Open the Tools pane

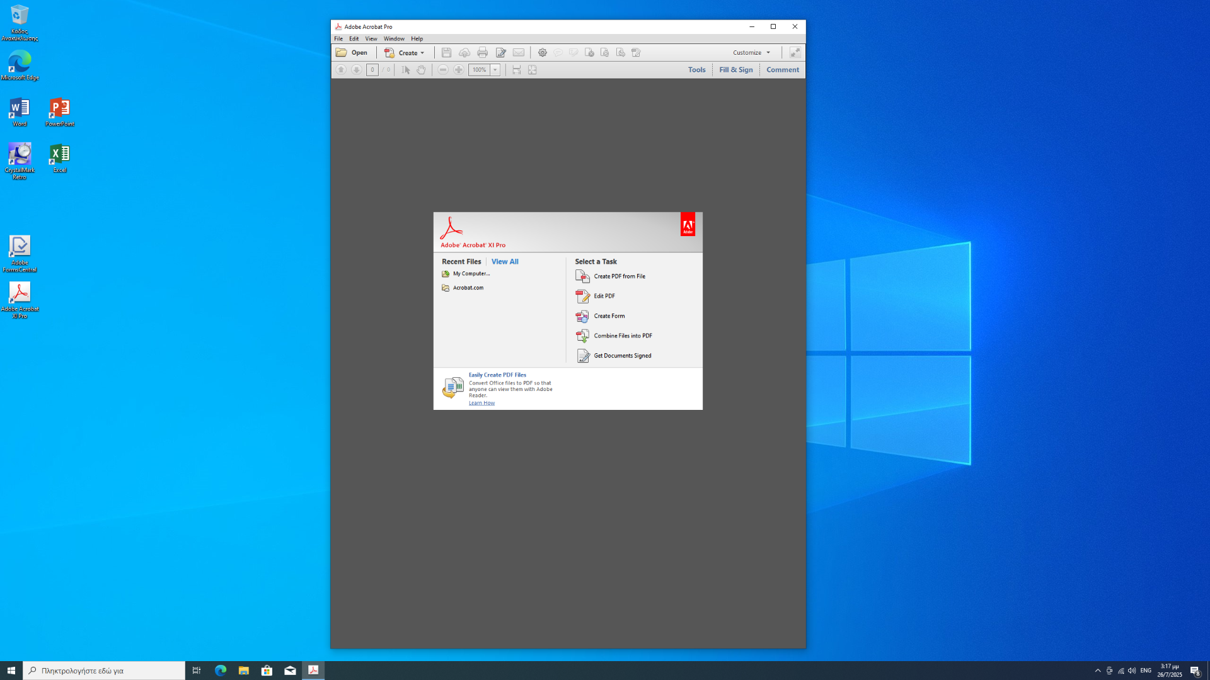coord(696,70)
